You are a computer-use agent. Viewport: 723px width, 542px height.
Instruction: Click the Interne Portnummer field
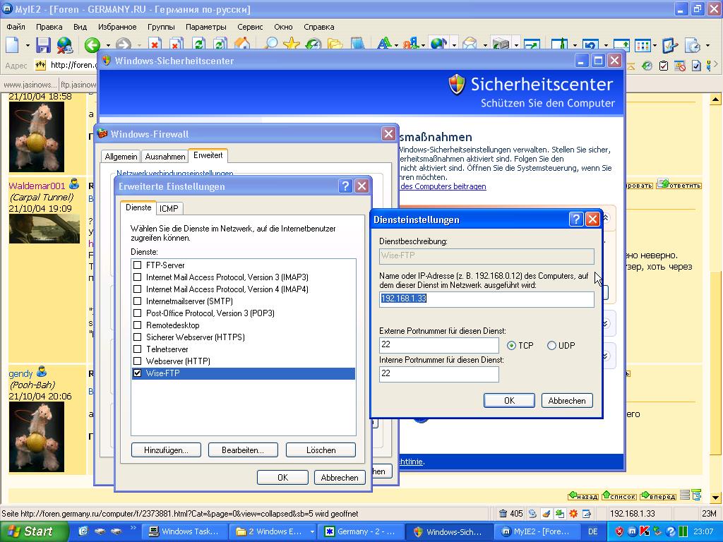439,374
